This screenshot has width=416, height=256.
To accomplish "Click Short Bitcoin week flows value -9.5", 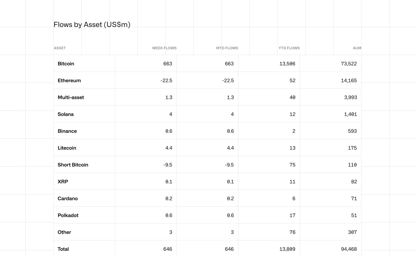I will pos(168,165).
